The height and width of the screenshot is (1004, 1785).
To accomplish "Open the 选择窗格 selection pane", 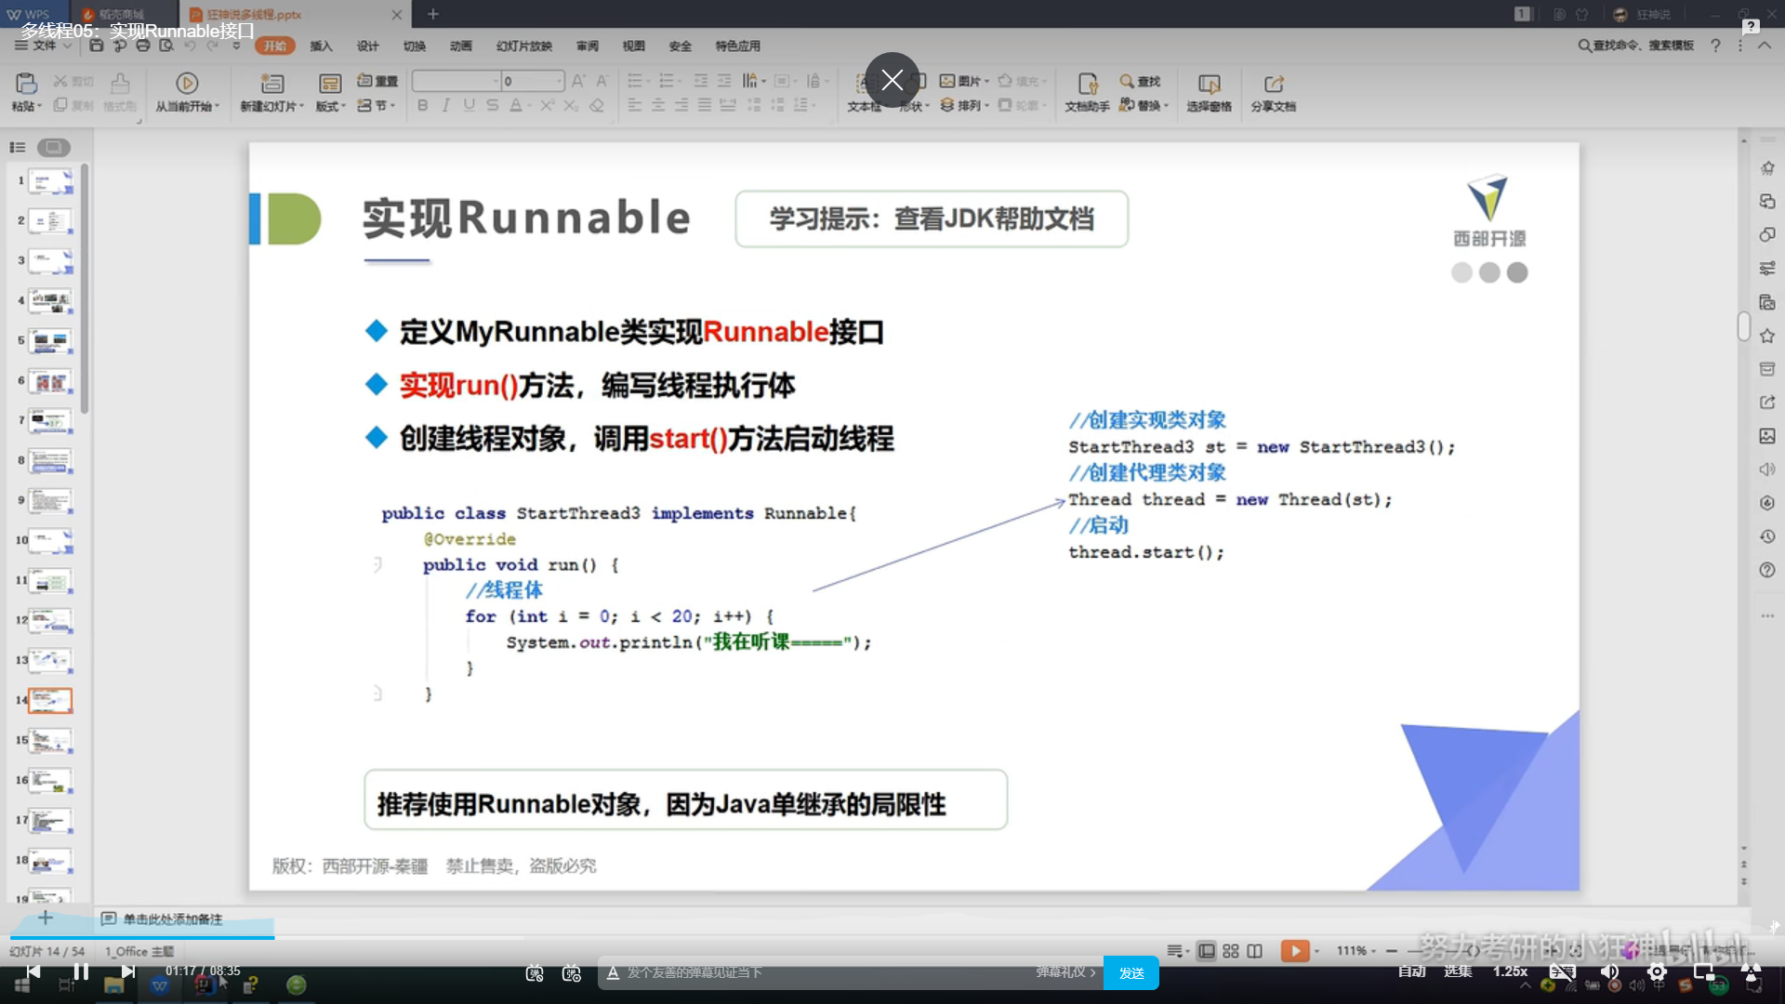I will click(x=1208, y=93).
